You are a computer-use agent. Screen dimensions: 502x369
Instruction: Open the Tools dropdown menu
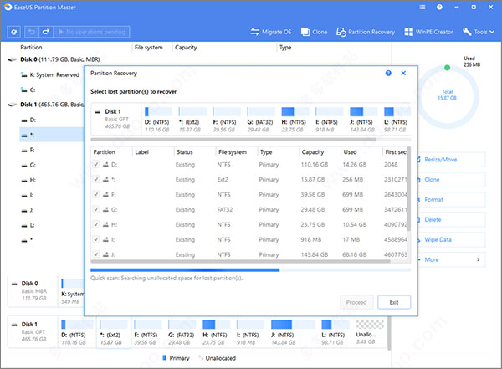[481, 32]
